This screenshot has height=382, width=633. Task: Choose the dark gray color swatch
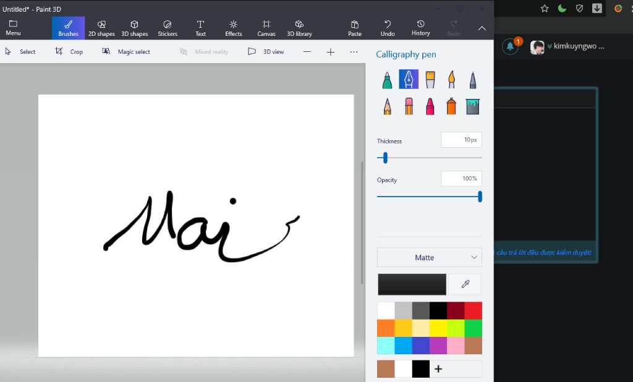tap(420, 310)
